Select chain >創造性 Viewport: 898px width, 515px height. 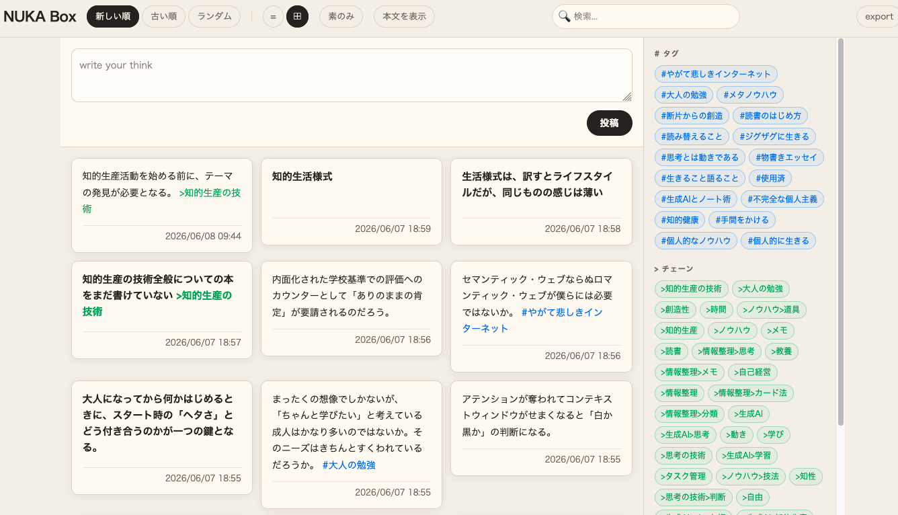(675, 310)
